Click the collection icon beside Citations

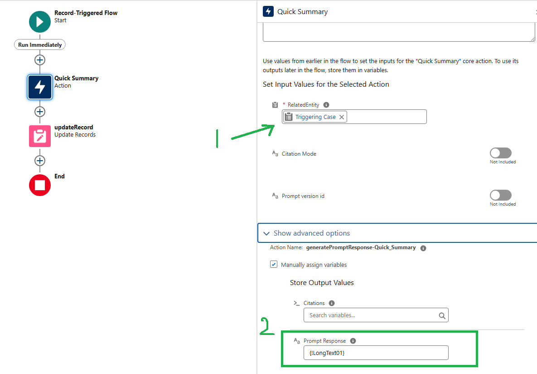pyautogui.click(x=296, y=303)
